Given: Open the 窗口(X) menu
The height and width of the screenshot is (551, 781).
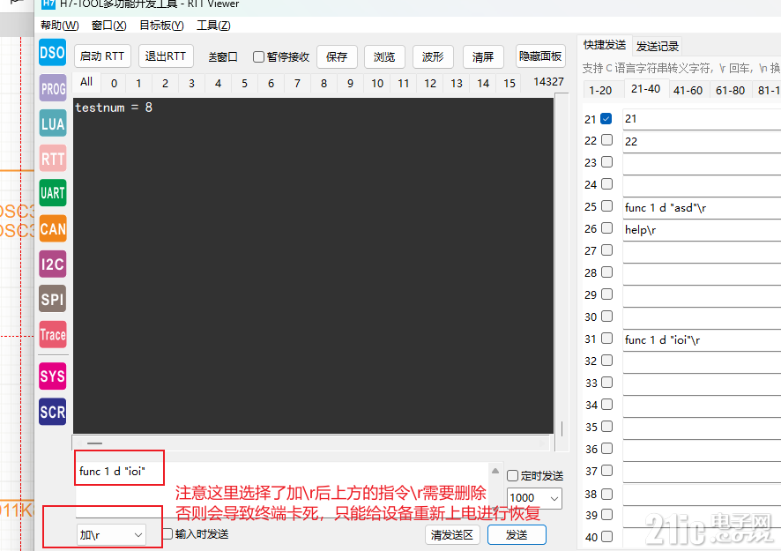Looking at the screenshot, I should coord(109,26).
